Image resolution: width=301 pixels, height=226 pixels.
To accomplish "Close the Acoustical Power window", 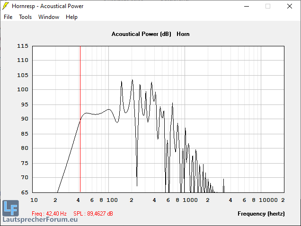I will click(x=289, y=6).
